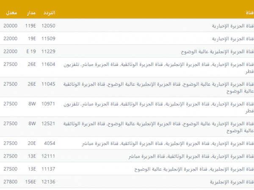Click orbit 26E in the 11604 row
The image size is (254, 190).
(32, 64)
